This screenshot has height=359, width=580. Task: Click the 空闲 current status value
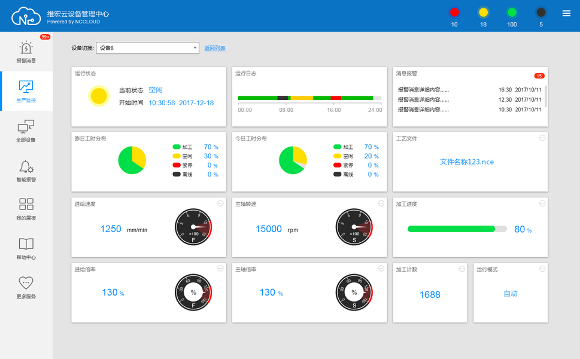click(156, 90)
